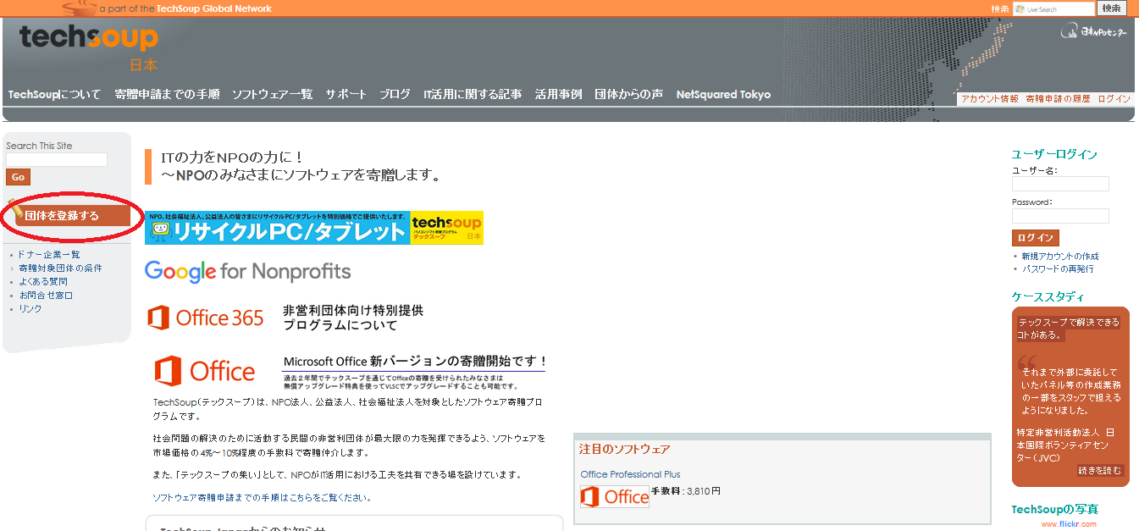Click the orange ログイン submit button

tap(1035, 238)
